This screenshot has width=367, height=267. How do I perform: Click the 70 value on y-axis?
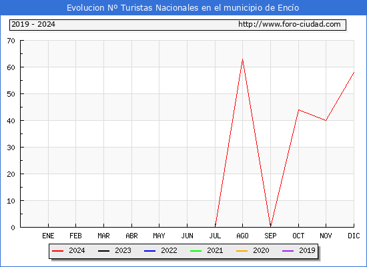[11, 41]
